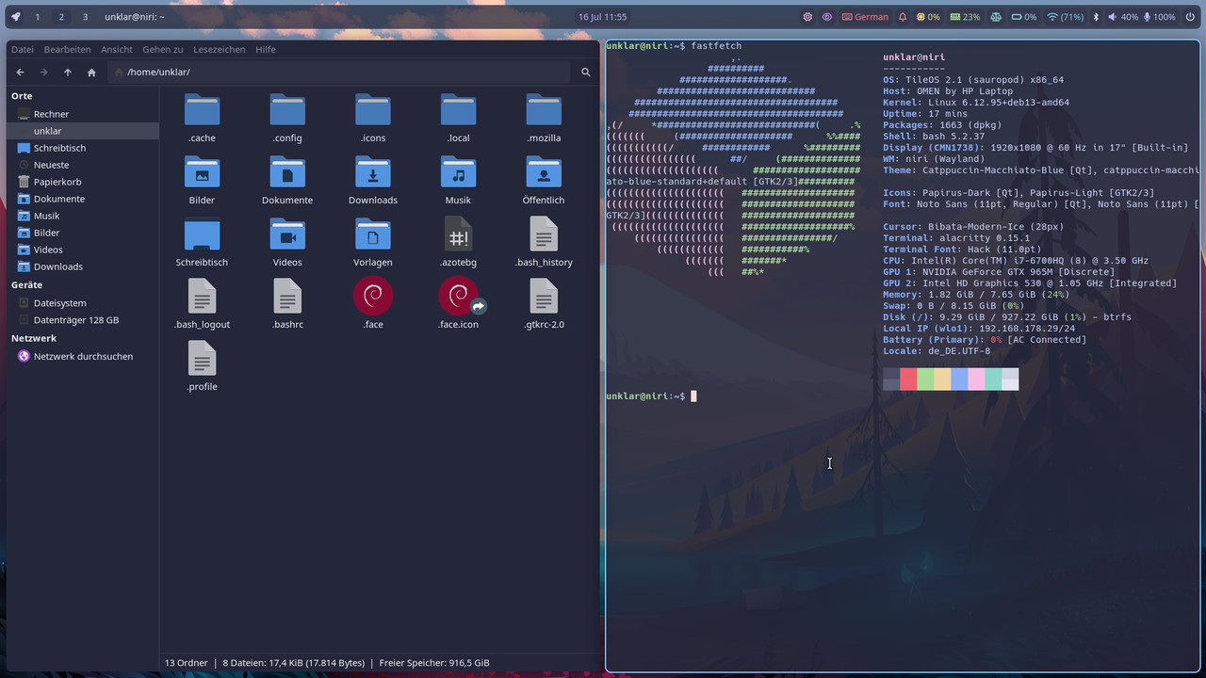The height and width of the screenshot is (678, 1206).
Task: Switch to workspace 3
Action: [85, 17]
